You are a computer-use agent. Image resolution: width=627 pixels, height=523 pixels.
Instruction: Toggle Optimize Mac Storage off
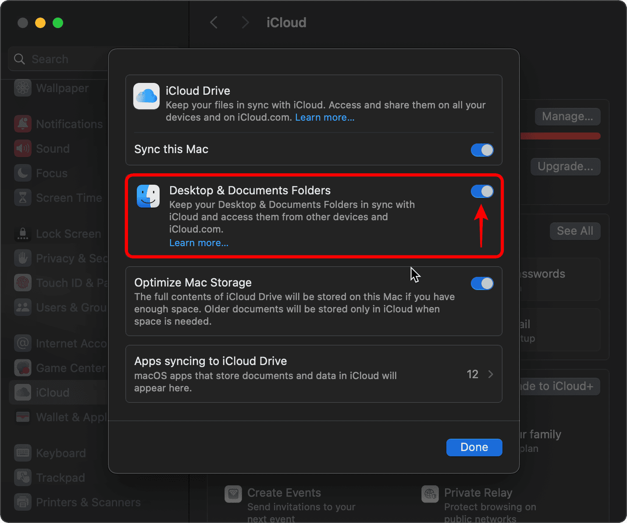click(482, 283)
